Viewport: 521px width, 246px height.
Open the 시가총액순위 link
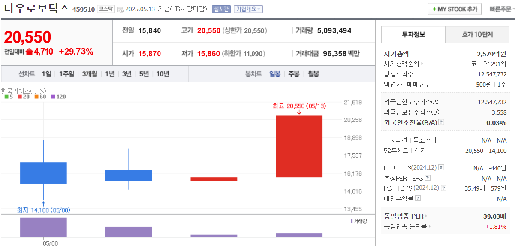pos(401,64)
